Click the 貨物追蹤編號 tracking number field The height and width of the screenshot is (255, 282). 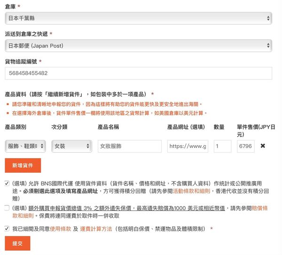pyautogui.click(x=138, y=73)
